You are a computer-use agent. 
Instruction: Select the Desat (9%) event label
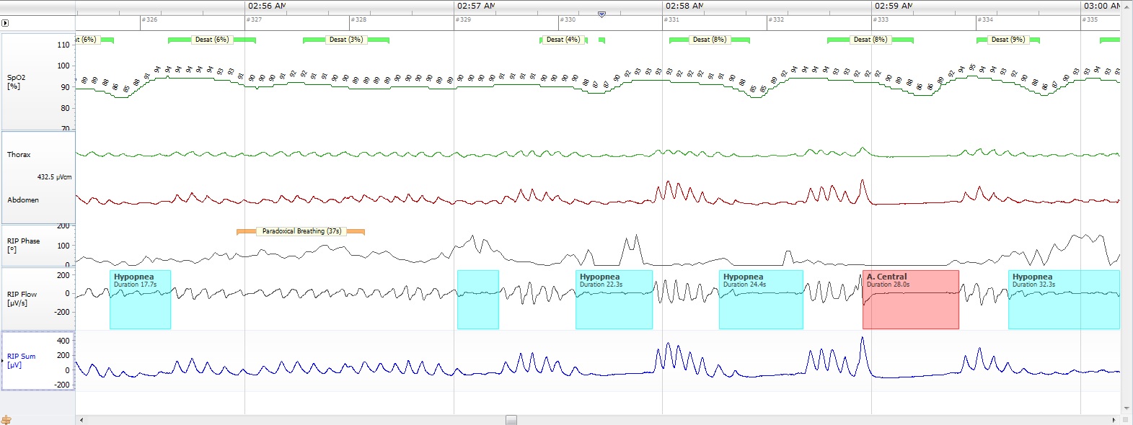1008,40
